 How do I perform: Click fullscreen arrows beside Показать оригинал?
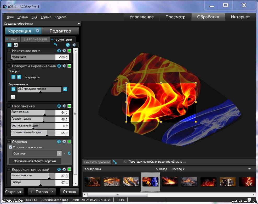point(115,162)
